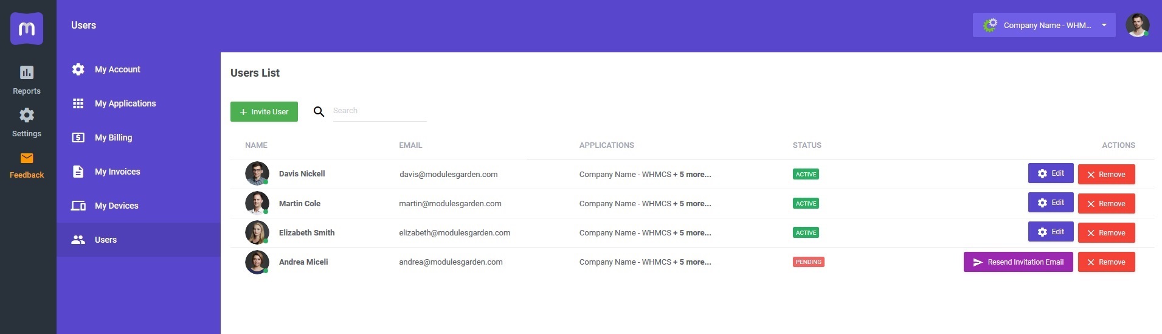Click the profile avatar in top right
Image resolution: width=1162 pixels, height=334 pixels.
pos(1136,26)
